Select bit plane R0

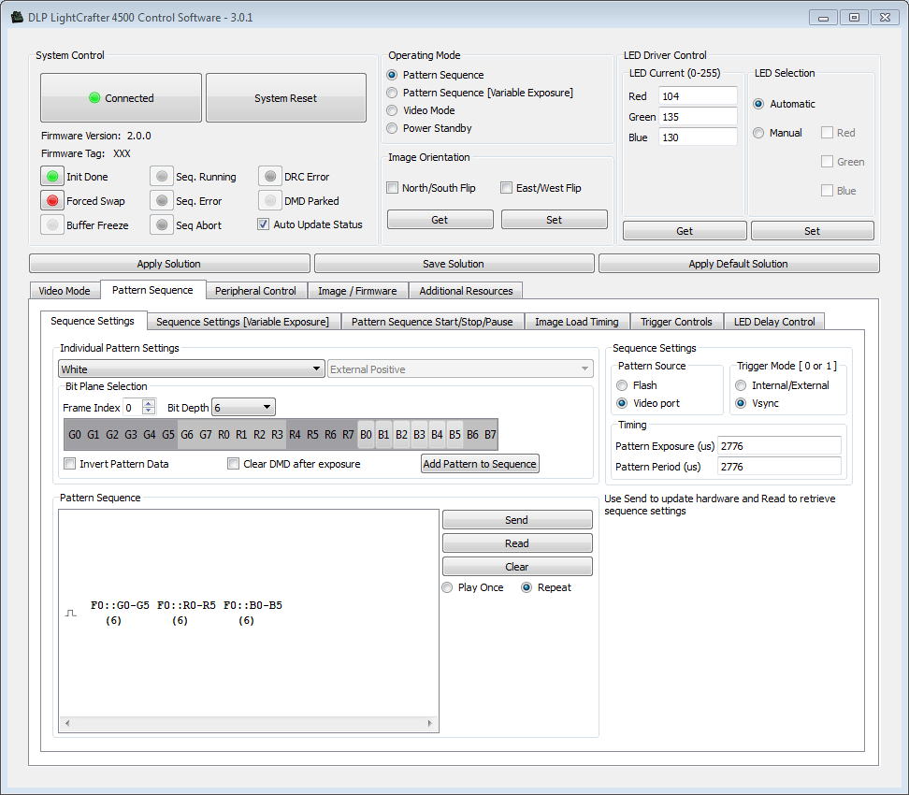224,434
